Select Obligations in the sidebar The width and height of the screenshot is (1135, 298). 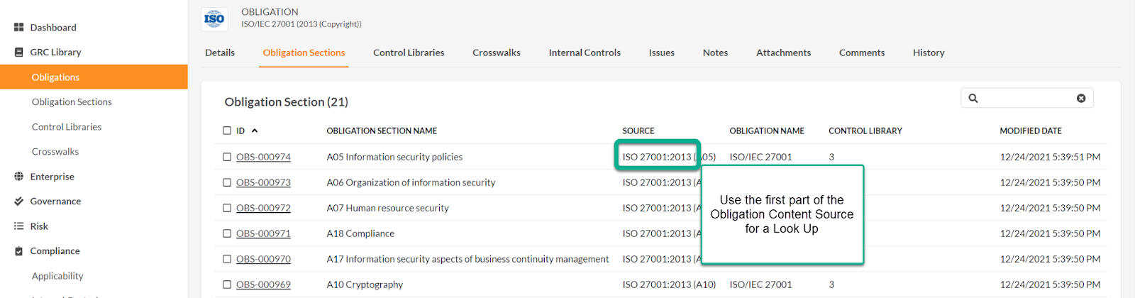tap(94, 77)
